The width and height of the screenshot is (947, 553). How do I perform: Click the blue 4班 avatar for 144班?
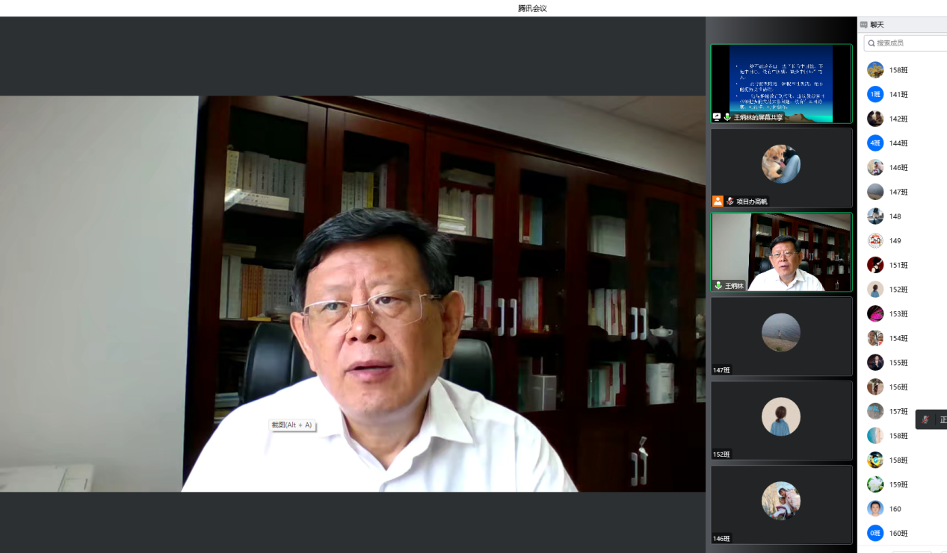pyautogui.click(x=875, y=143)
